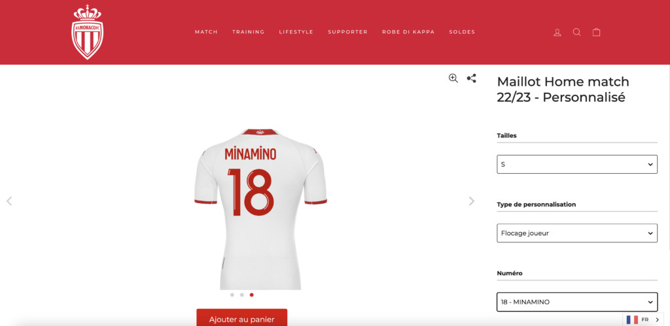Viewport: 670px width, 326px height.
Task: Click the Minamino 18 jersey image
Action: pos(260,209)
